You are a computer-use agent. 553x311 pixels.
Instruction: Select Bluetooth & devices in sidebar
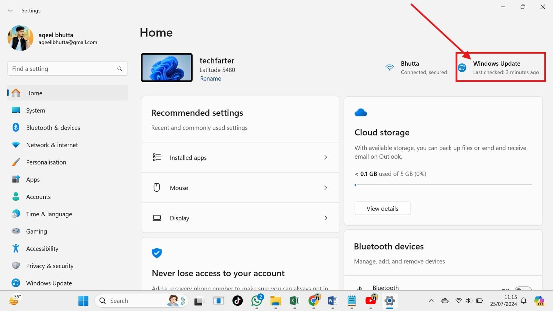[x=53, y=128]
